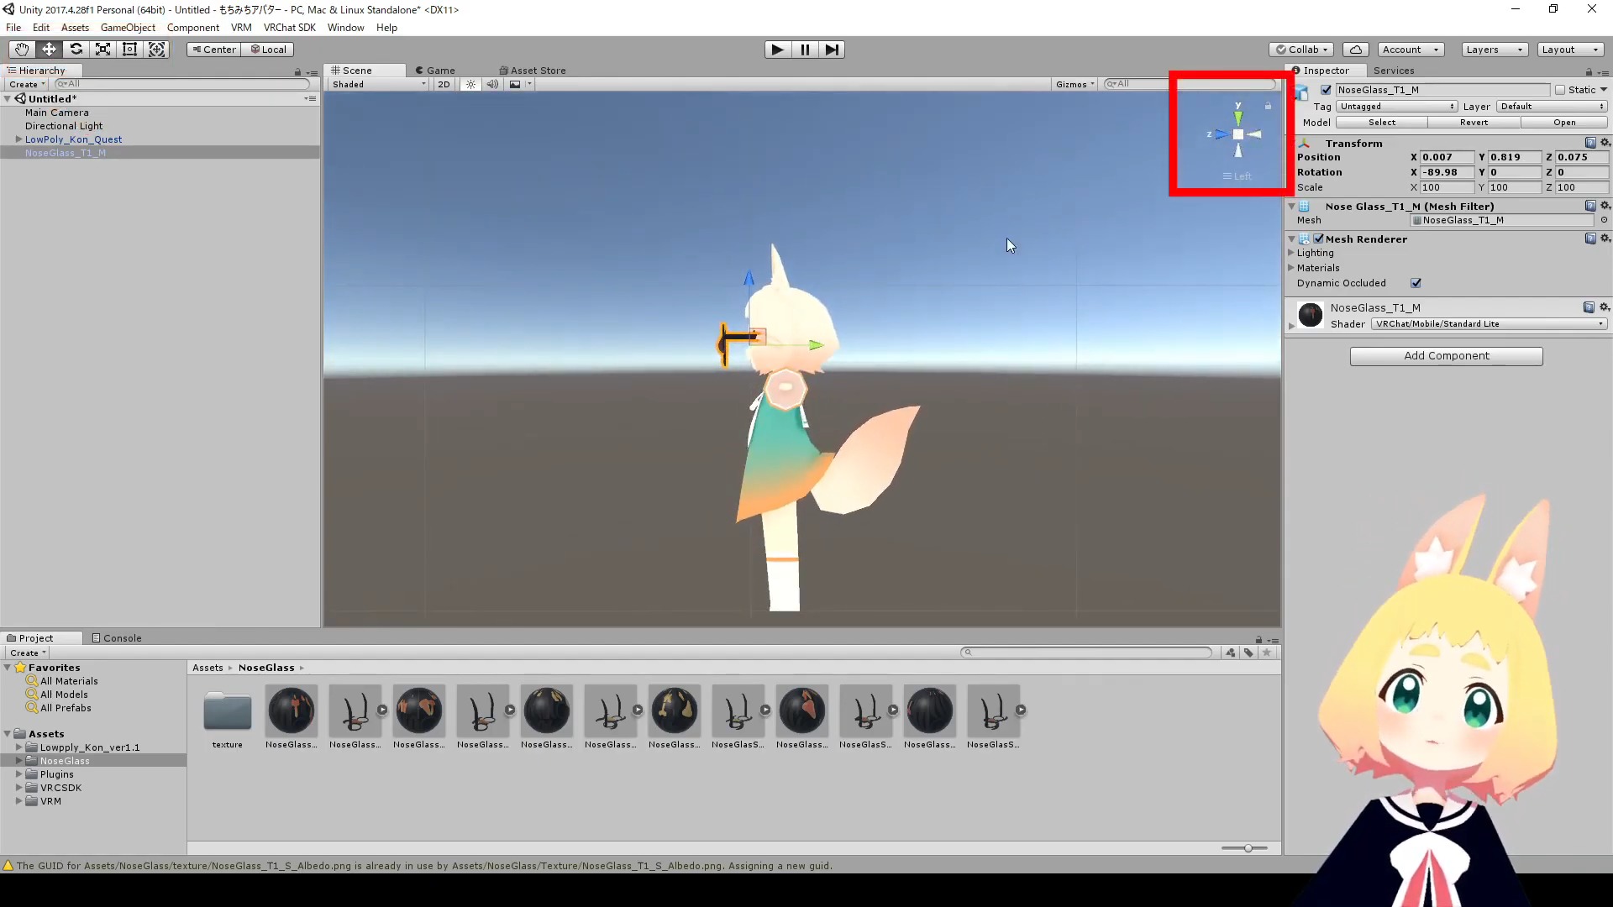Open the Layout dropdown
The width and height of the screenshot is (1613, 907).
(1569, 50)
